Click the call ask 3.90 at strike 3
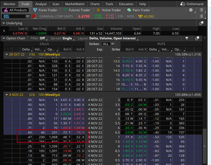Screen dimensions: 211x165 77,100
